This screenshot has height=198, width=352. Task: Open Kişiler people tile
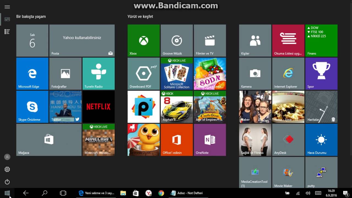[255, 40]
